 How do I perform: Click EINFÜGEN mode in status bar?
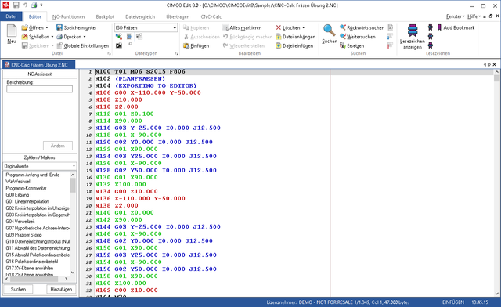(x=453, y=302)
